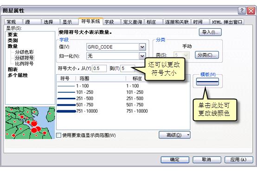This screenshot has width=257, height=172.
Task: Select 类别 in the display list
Action: pos(13,40)
